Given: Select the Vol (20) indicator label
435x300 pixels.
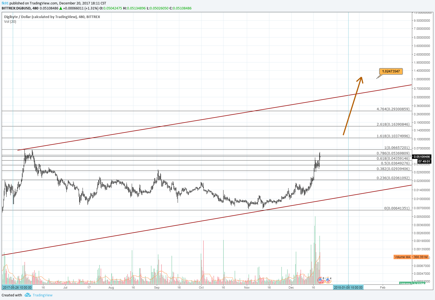Looking at the screenshot, I should (x=10, y=22).
